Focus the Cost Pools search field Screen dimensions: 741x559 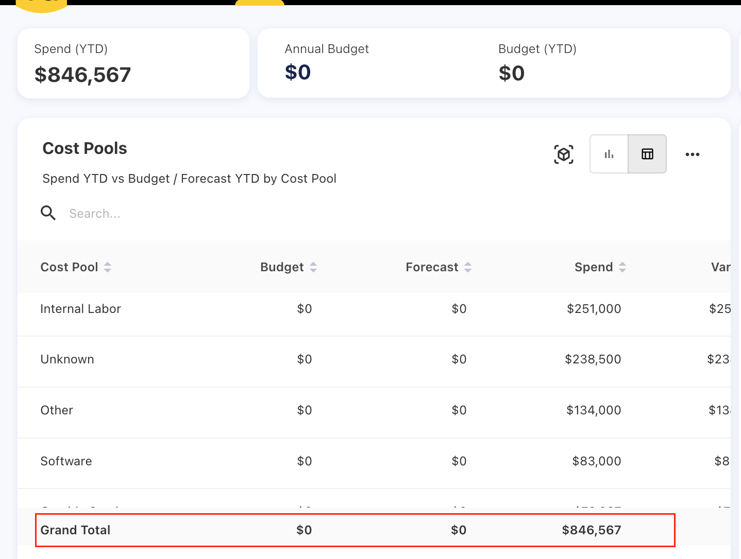(x=206, y=214)
